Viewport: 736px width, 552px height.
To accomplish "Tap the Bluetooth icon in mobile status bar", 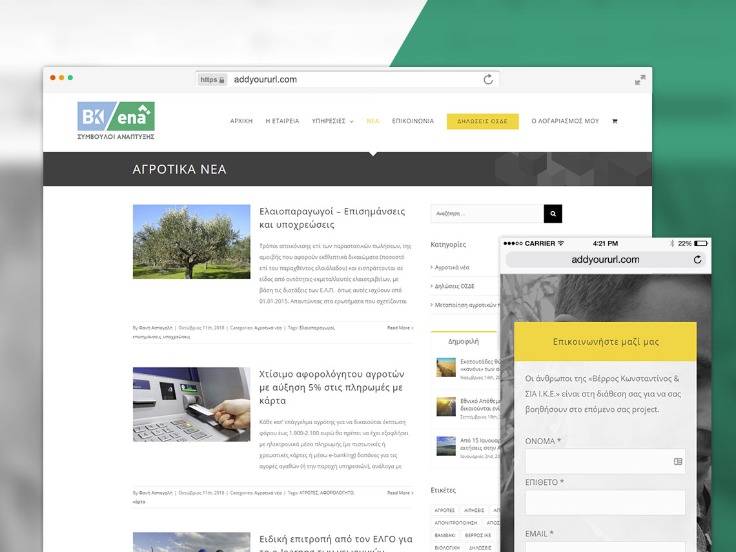I will pyautogui.click(x=671, y=243).
